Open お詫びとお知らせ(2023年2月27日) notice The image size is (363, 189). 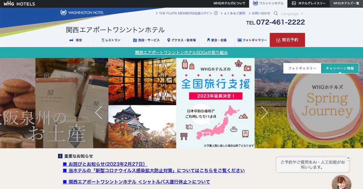click(x=105, y=164)
